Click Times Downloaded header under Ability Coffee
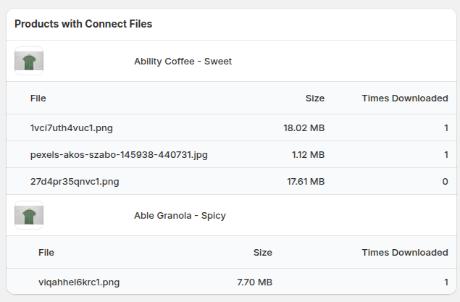460x302 pixels. point(405,98)
